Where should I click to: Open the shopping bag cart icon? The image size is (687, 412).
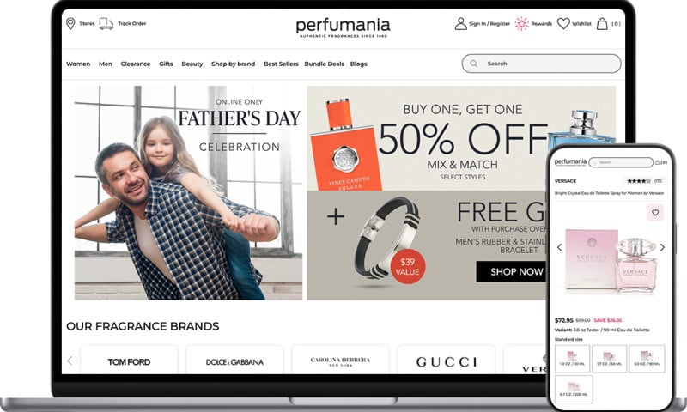[603, 24]
